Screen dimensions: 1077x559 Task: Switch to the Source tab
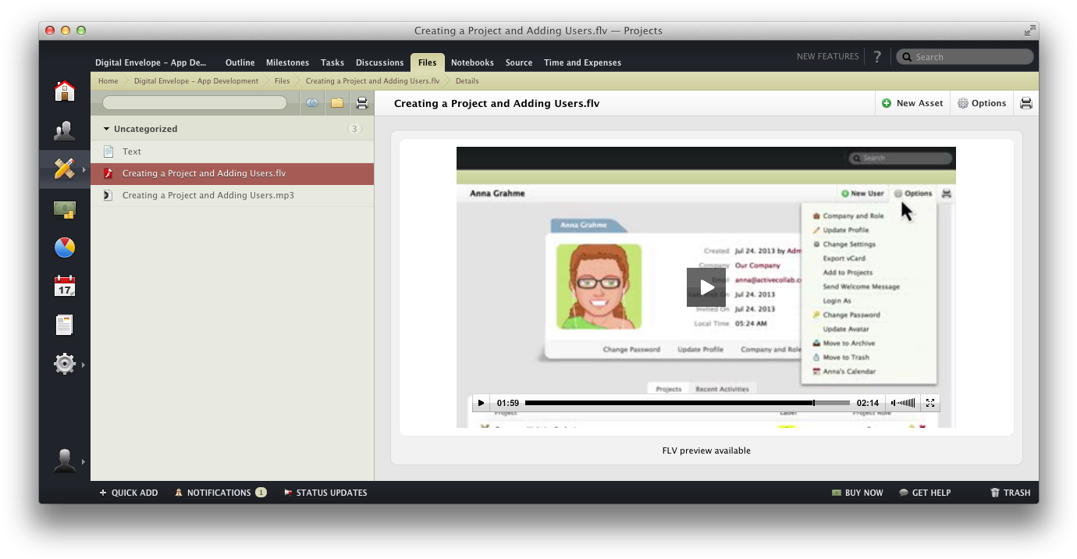pos(519,62)
